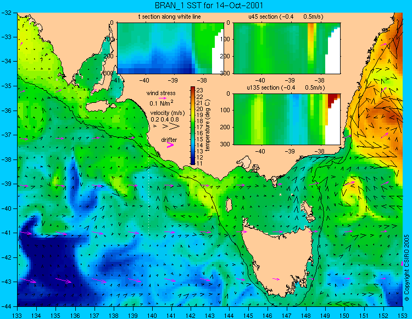The width and height of the screenshot is (412, 319).
Task: Click the dark red top of the color bar
Action: point(193,89)
